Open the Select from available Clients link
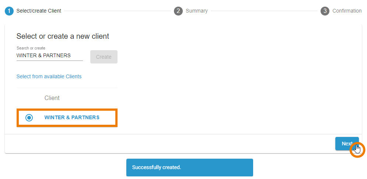The image size is (367, 179). tap(49, 76)
